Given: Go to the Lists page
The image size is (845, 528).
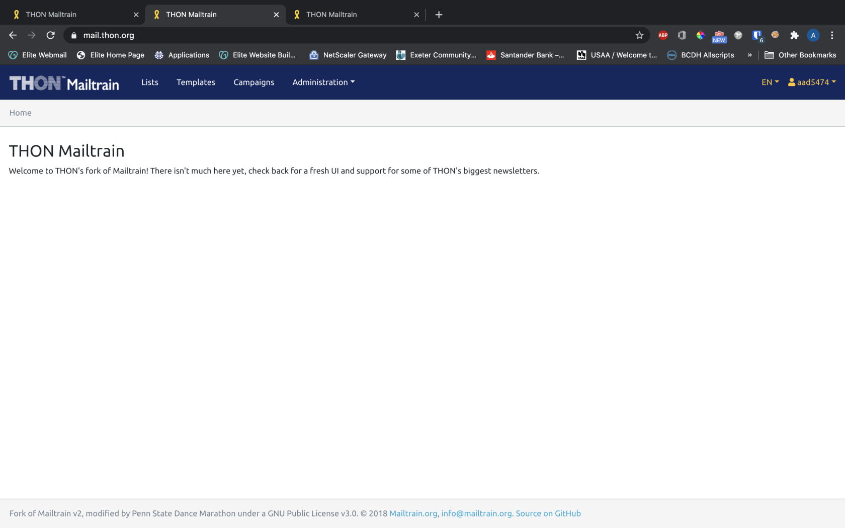Looking at the screenshot, I should pos(150,82).
